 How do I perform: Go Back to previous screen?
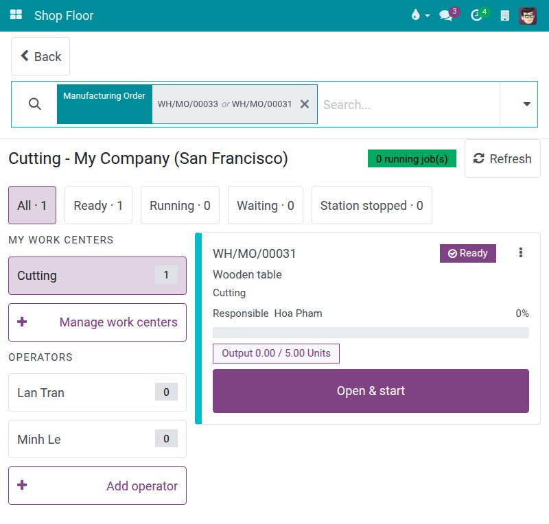coord(40,56)
